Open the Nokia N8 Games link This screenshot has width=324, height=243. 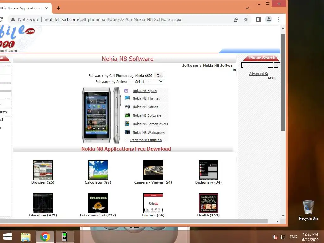146,107
